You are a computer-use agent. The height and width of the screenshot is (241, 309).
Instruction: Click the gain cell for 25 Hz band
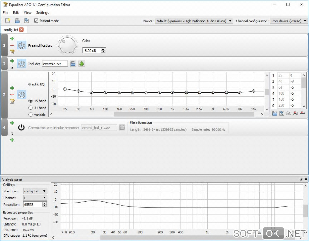[x=295, y=75]
